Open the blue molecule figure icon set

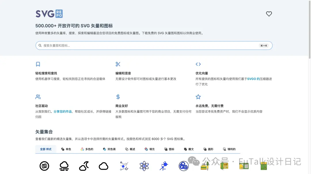164,166
